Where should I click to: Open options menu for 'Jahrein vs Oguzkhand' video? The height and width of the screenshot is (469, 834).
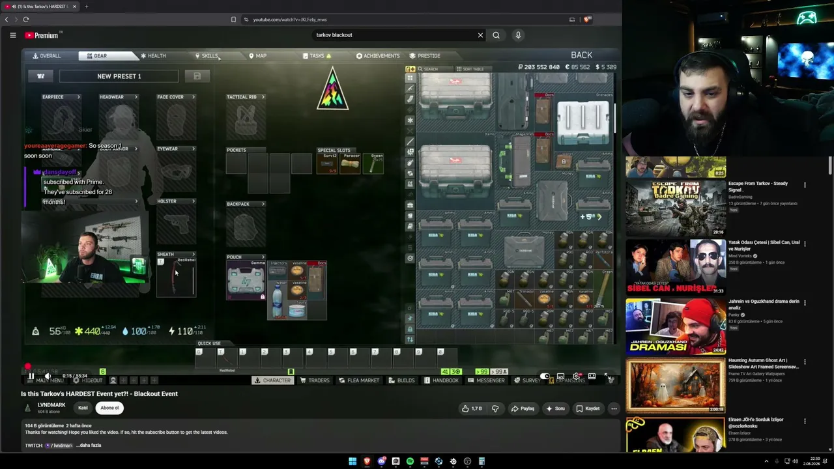pos(805,303)
